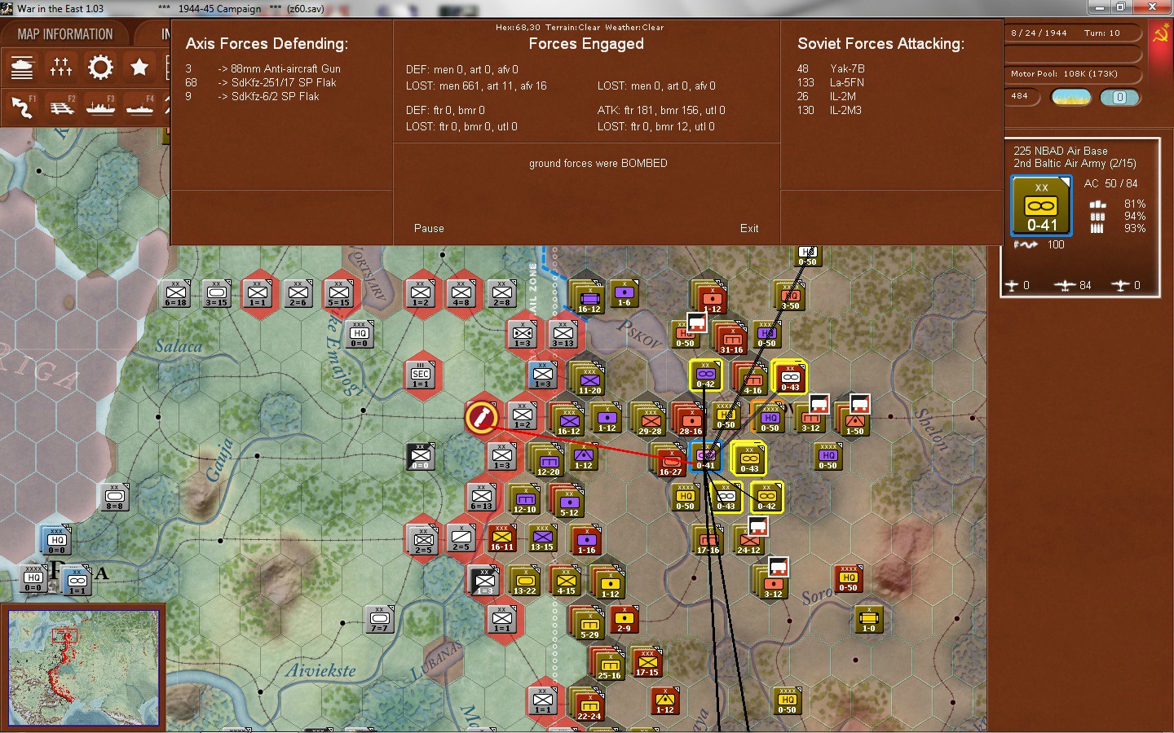The image size is (1174, 733).
Task: Select Soviet unit counter 17-15
Action: (x=647, y=662)
